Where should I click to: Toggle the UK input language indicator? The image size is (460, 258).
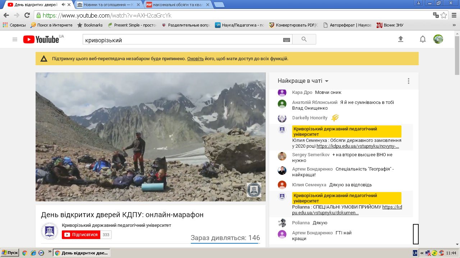(415, 253)
